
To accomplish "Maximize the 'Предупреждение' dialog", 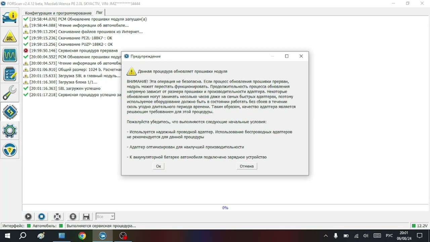I will tap(287, 56).
